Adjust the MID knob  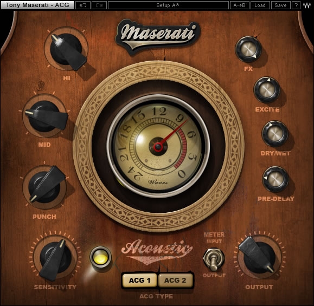[x=44, y=116]
